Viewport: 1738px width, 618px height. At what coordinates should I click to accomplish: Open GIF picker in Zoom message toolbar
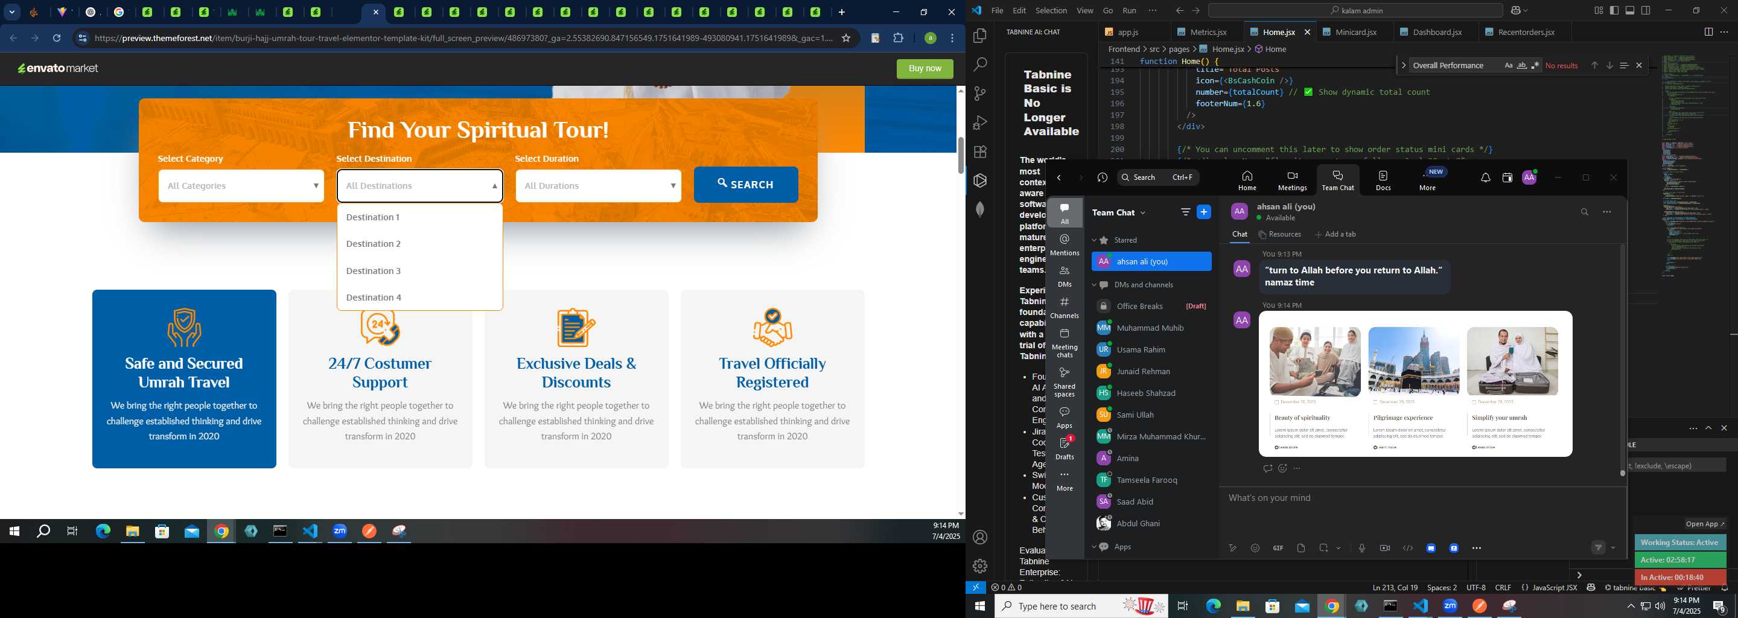tap(1278, 549)
